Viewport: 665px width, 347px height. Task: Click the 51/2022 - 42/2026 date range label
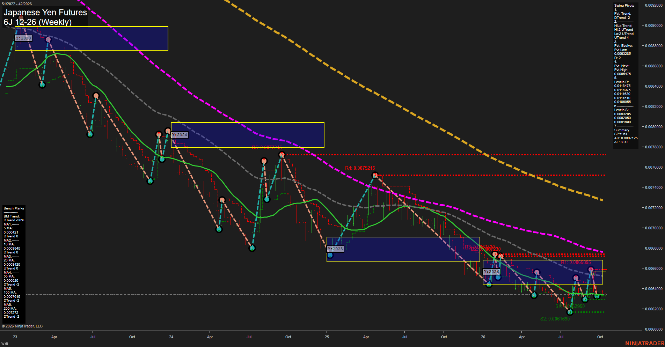17,4
